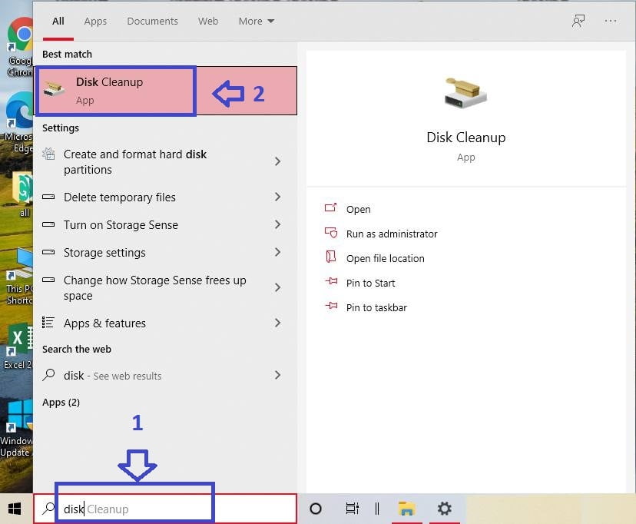
Task: Select Apps & features result
Action: point(165,323)
